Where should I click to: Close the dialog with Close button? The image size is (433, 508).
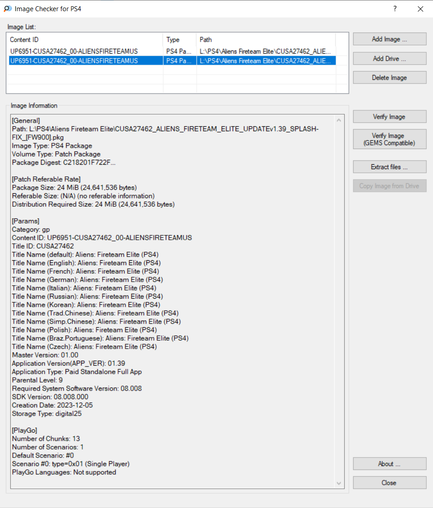(x=390, y=483)
